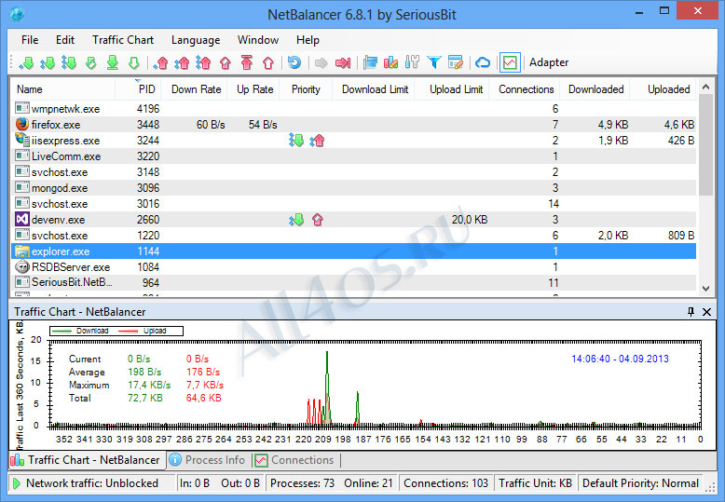Click the blue stacked windows toolbar icon
This screenshot has height=502, width=725.
[370, 62]
